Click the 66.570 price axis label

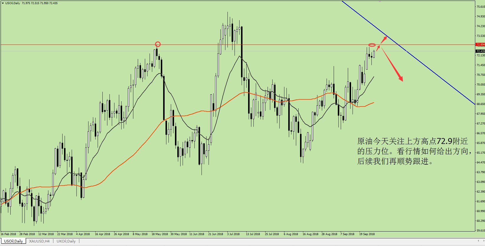[481, 133]
